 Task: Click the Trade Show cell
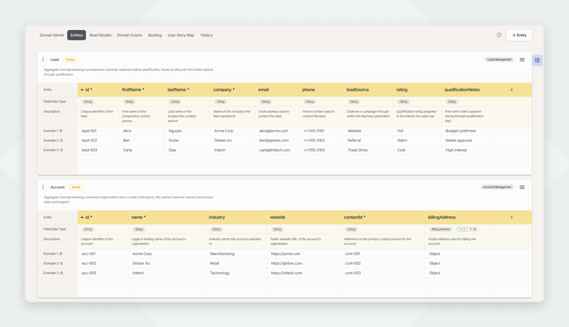pos(368,150)
